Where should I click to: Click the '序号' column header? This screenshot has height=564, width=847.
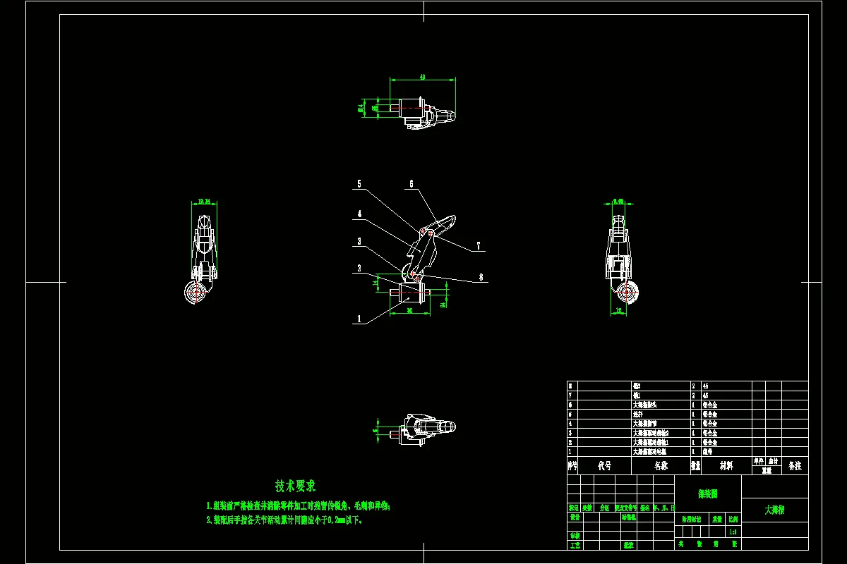(x=572, y=466)
